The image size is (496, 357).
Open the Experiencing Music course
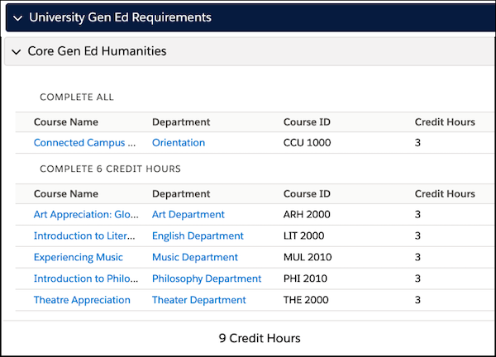(79, 257)
